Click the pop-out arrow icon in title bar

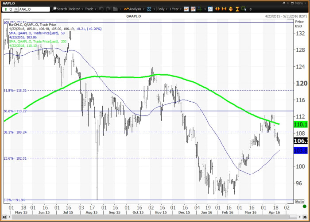point(283,3)
